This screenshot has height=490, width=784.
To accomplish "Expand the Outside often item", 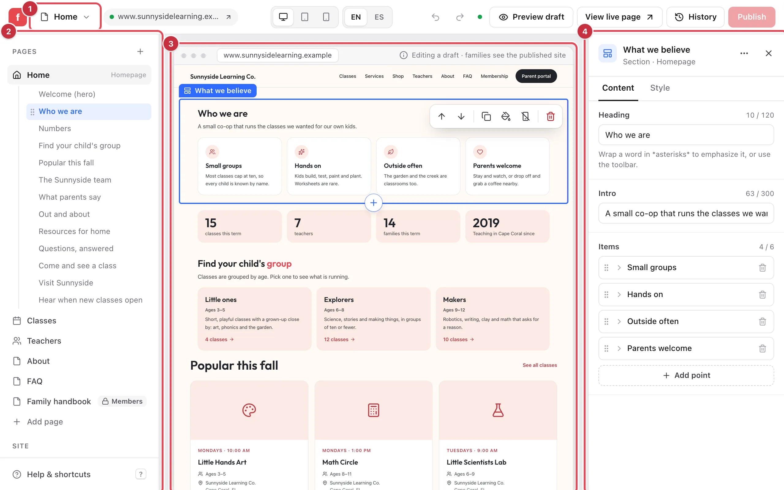I will pos(619,322).
